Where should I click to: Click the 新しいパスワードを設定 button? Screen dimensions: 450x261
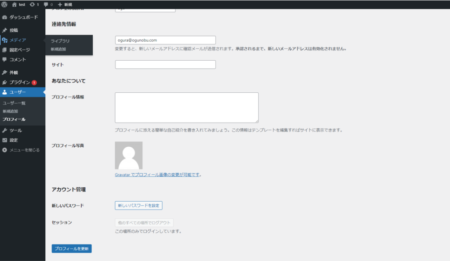pyautogui.click(x=138, y=205)
